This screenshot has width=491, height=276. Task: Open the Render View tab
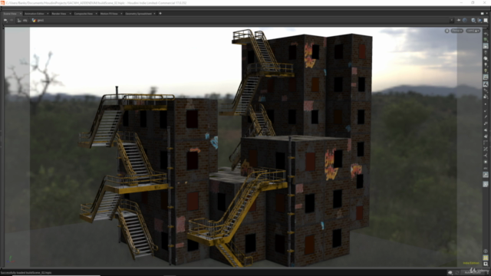point(59,14)
